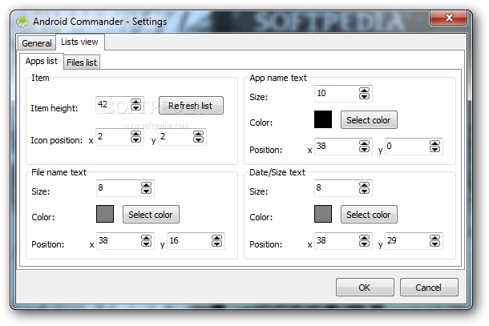This screenshot has height=326, width=489.
Task: Click the Refresh list button
Action: (x=191, y=106)
